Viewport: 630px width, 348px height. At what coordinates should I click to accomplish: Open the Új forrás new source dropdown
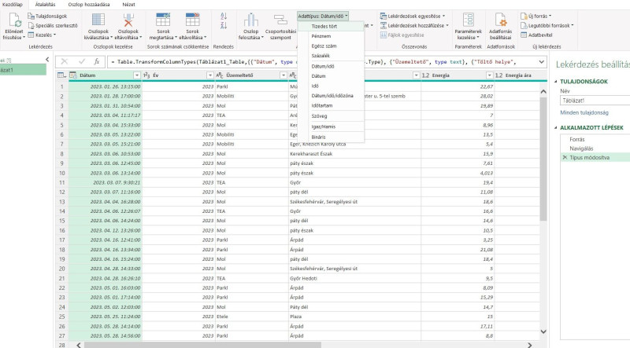click(536, 16)
